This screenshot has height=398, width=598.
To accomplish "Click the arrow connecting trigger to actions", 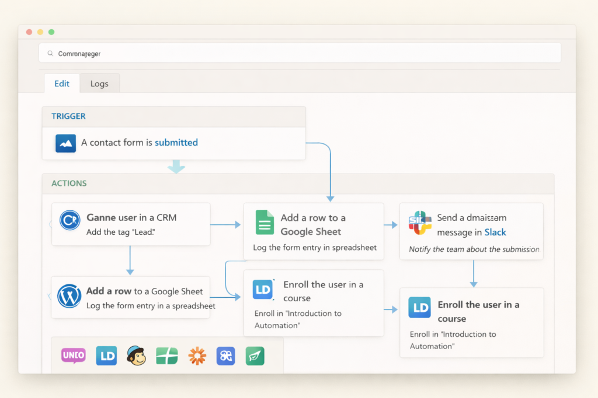I will click(176, 167).
